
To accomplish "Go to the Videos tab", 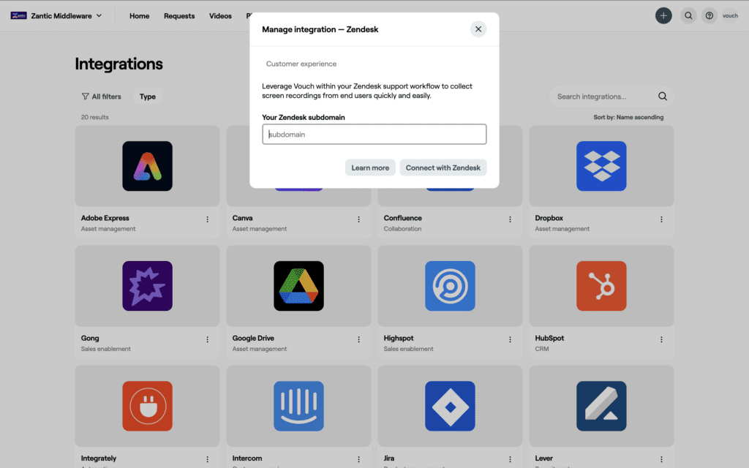I will pyautogui.click(x=220, y=16).
